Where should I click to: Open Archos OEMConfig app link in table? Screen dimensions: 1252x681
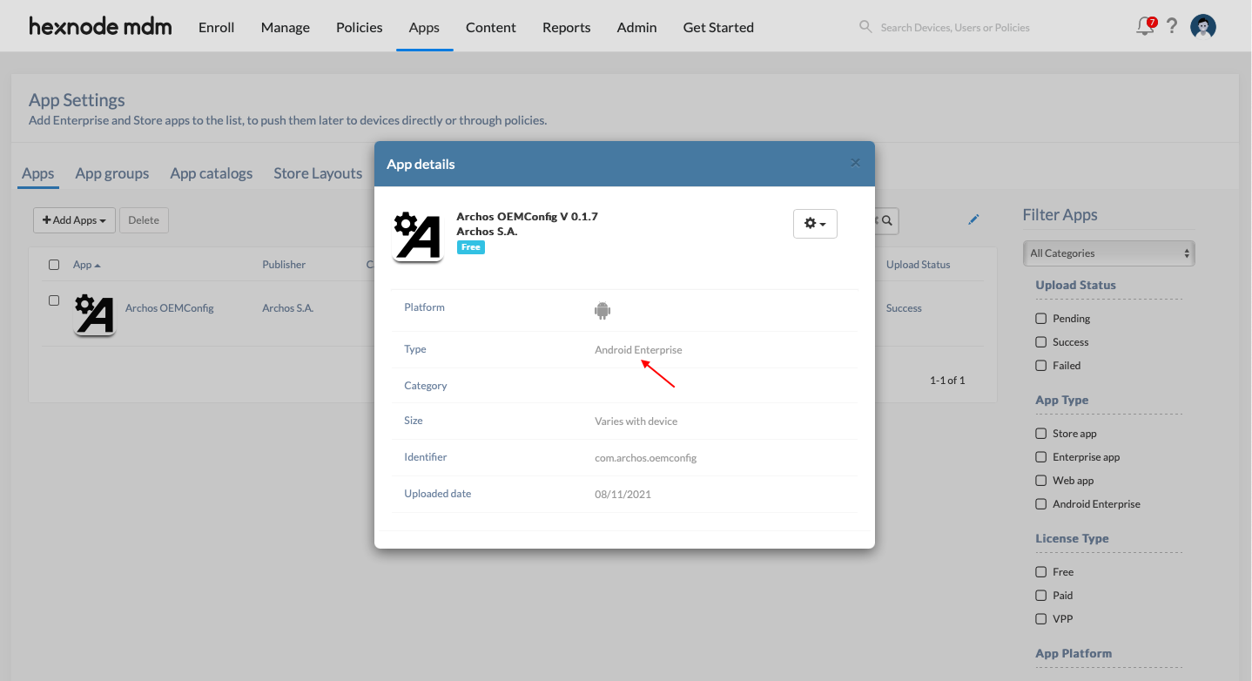click(x=170, y=308)
